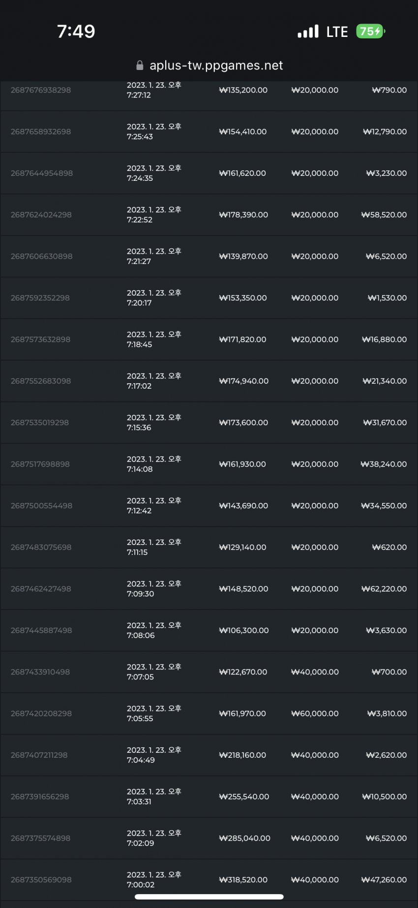Viewport: 418px width, 908px height.
Task: Select round ID 2687676938298
Action: (41, 90)
